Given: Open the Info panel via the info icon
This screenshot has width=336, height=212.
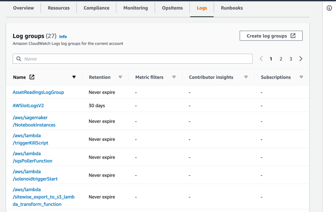Looking at the screenshot, I should click(x=329, y=8).
